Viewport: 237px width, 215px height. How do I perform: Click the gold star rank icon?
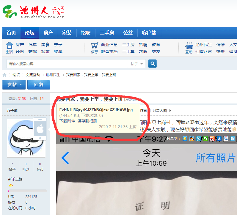point(11,186)
